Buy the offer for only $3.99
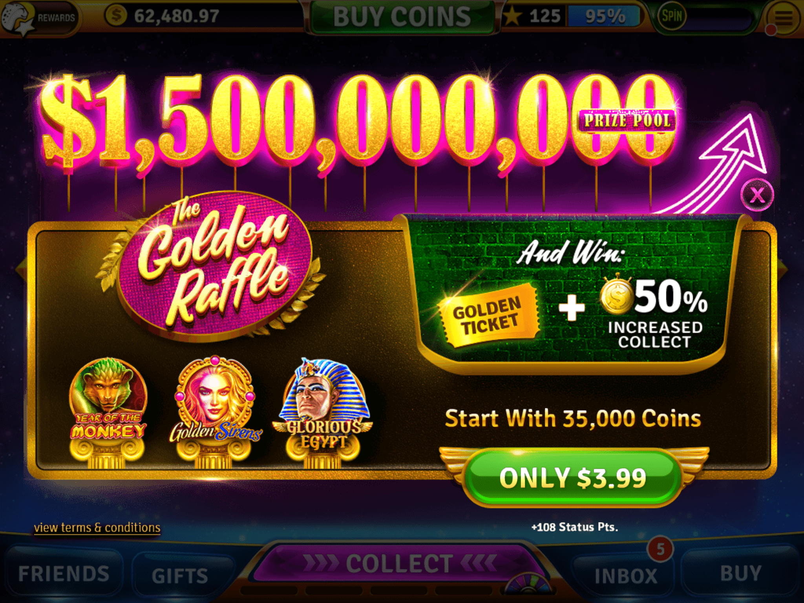 point(573,478)
